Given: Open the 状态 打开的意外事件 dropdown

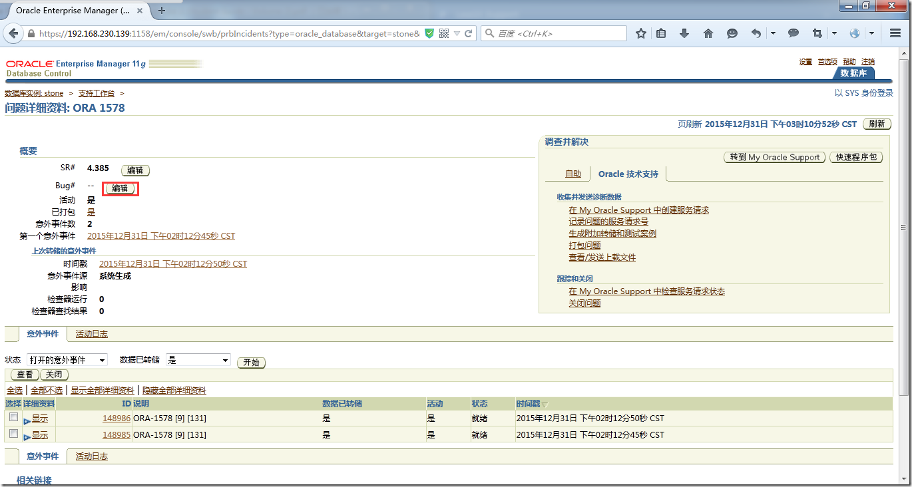Looking at the screenshot, I should tap(67, 360).
